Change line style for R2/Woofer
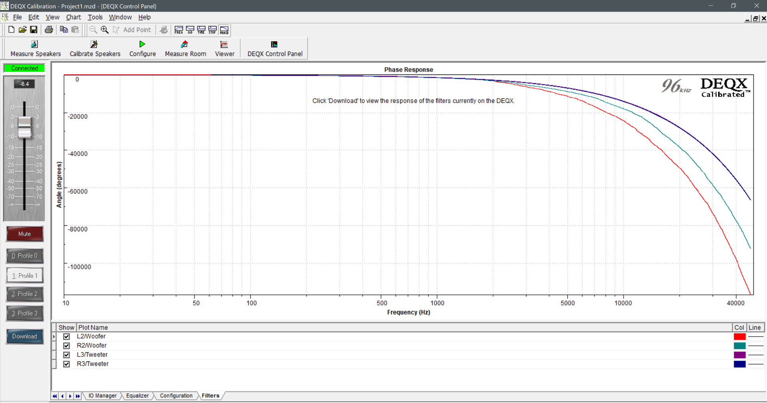This screenshot has width=767, height=403. coord(756,346)
